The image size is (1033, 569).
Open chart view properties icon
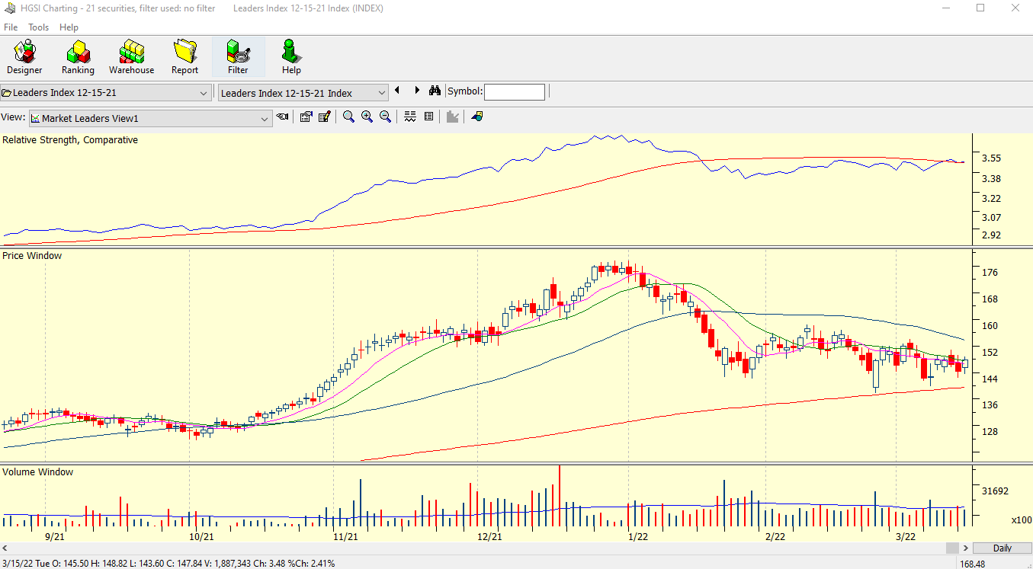point(306,117)
